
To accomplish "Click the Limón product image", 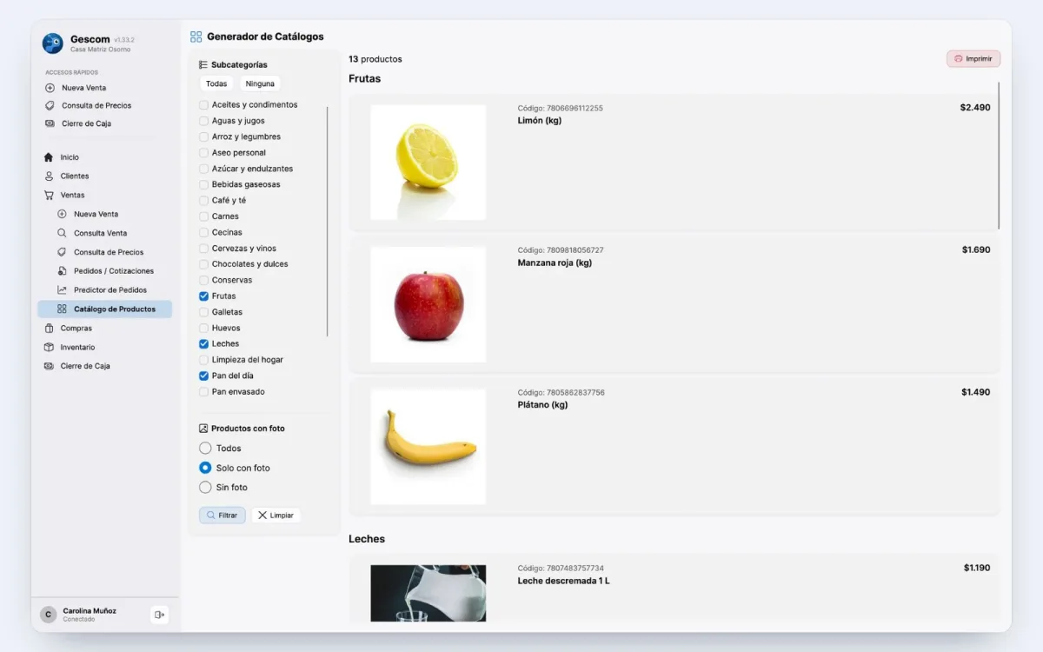I will click(x=428, y=163).
